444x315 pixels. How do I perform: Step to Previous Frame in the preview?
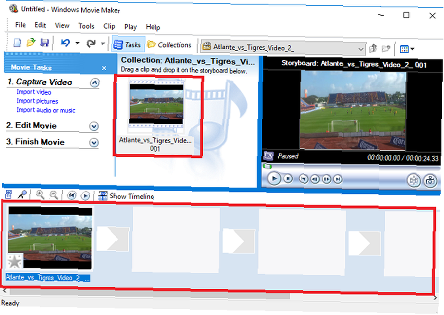point(315,179)
